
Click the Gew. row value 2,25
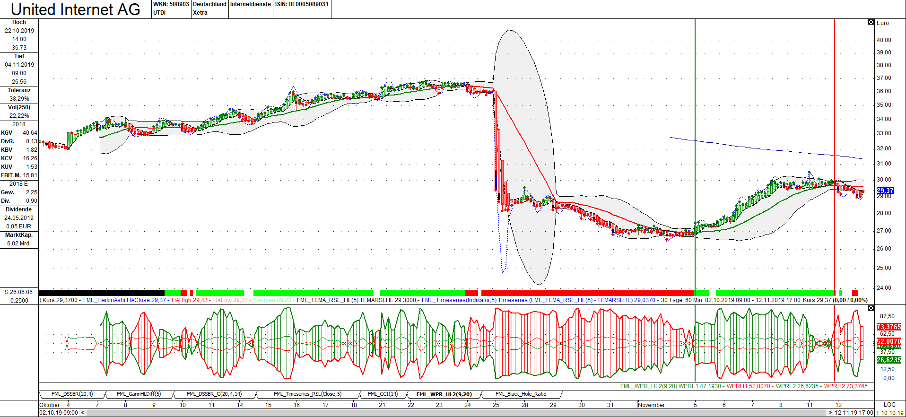(x=32, y=192)
